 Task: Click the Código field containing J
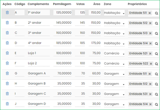pyautogui.click(x=20, y=104)
